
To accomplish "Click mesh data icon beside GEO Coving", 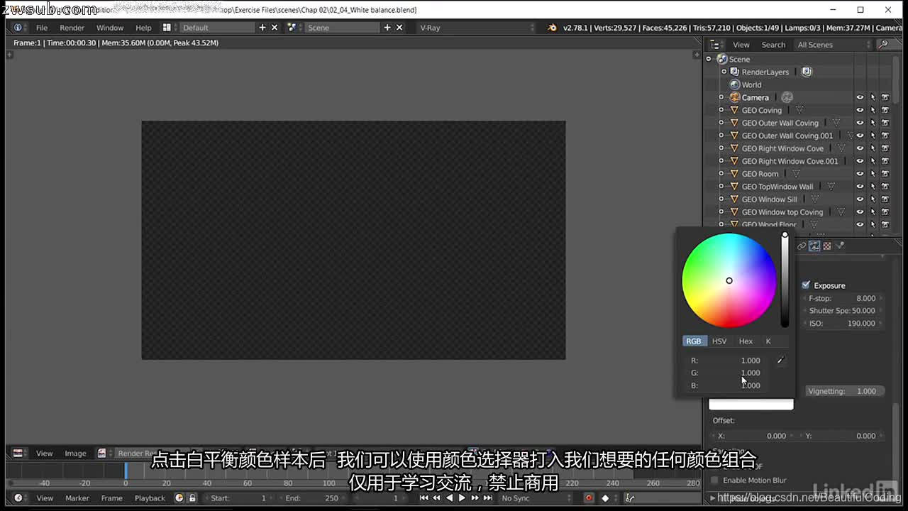I will point(799,110).
